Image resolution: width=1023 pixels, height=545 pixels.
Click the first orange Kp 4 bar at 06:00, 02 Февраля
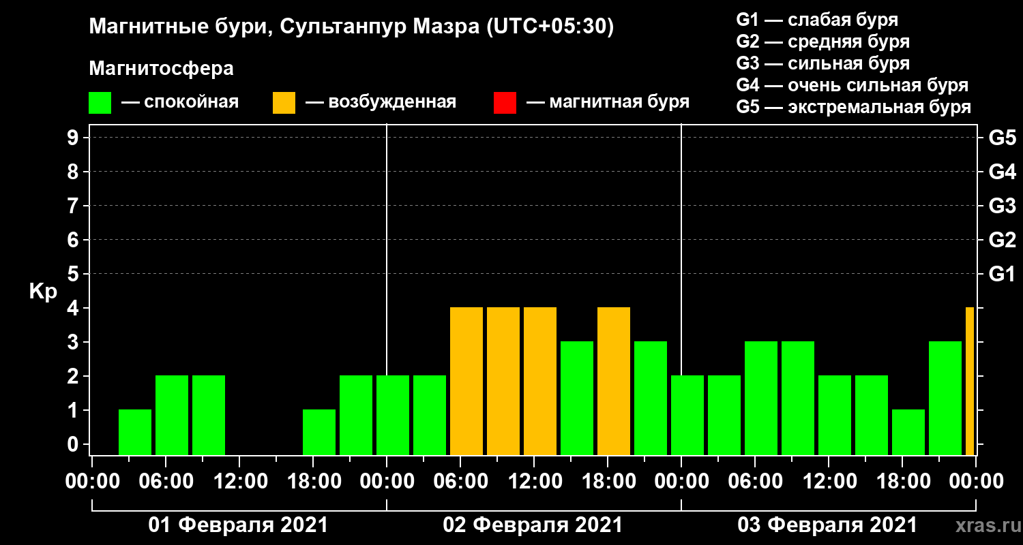tap(466, 381)
